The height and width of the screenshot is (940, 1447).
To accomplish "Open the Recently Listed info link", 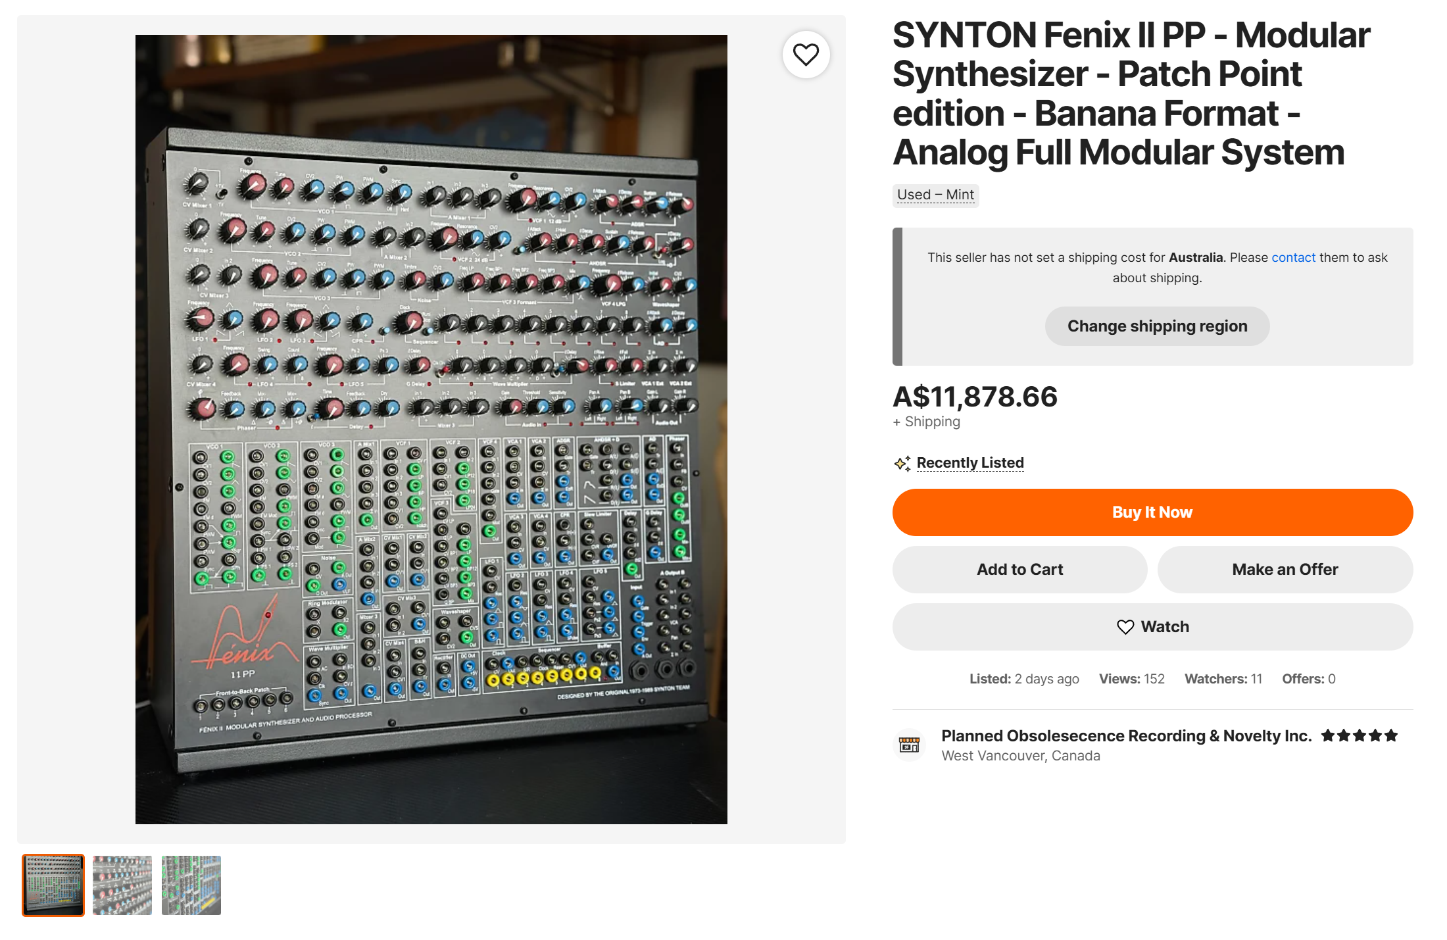I will point(970,463).
